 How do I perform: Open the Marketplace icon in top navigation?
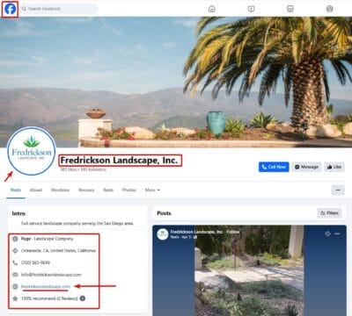290,9
